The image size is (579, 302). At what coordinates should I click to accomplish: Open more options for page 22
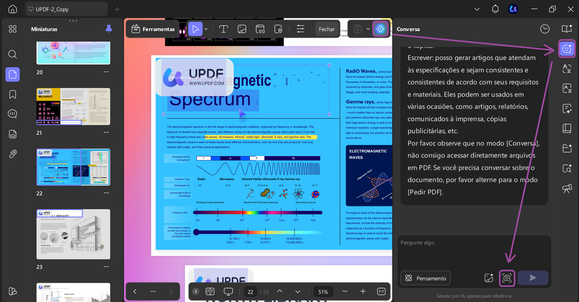click(x=106, y=193)
